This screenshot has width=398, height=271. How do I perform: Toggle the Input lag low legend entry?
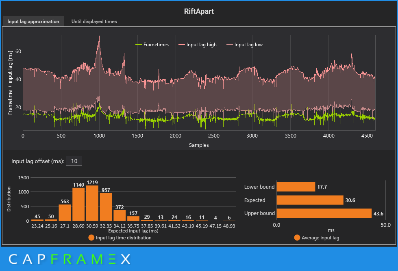coord(244,45)
